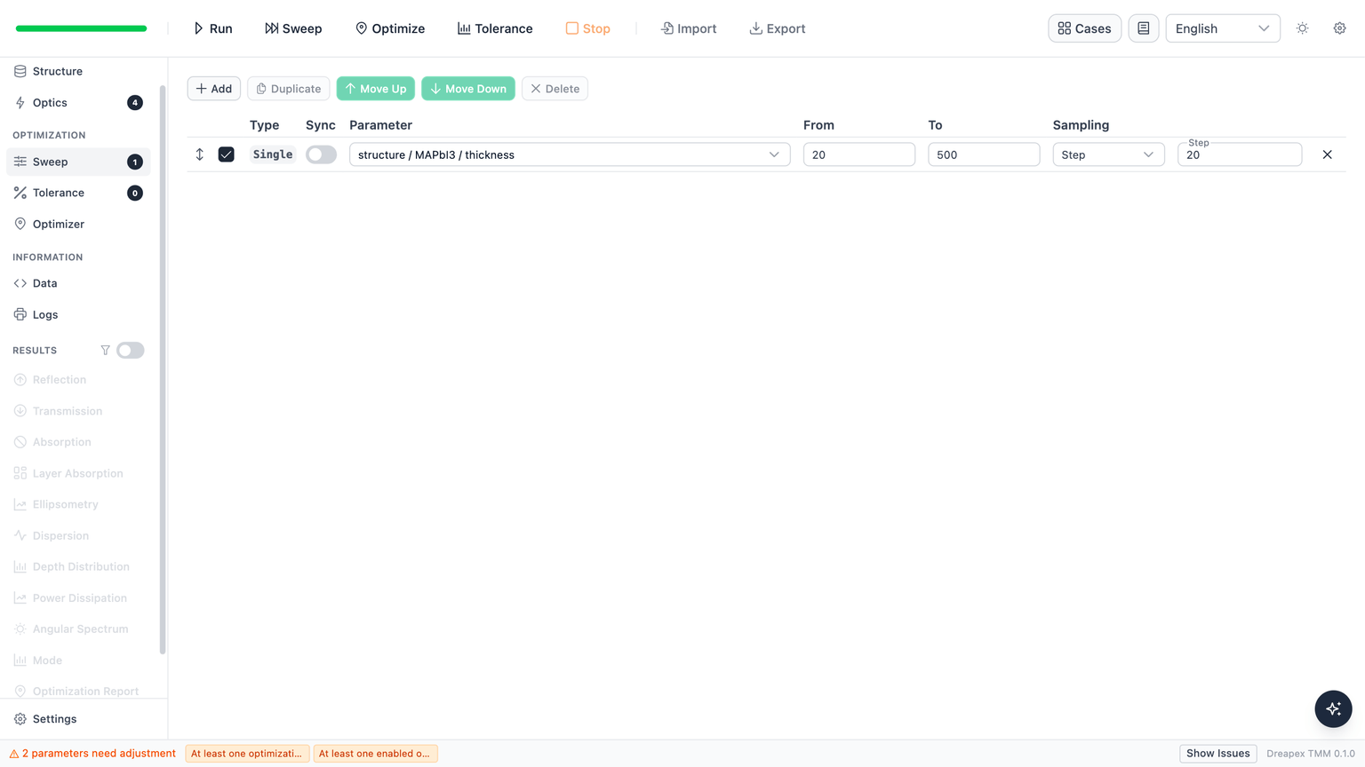Open the Cases panel
The image size is (1365, 767).
pos(1085,28)
